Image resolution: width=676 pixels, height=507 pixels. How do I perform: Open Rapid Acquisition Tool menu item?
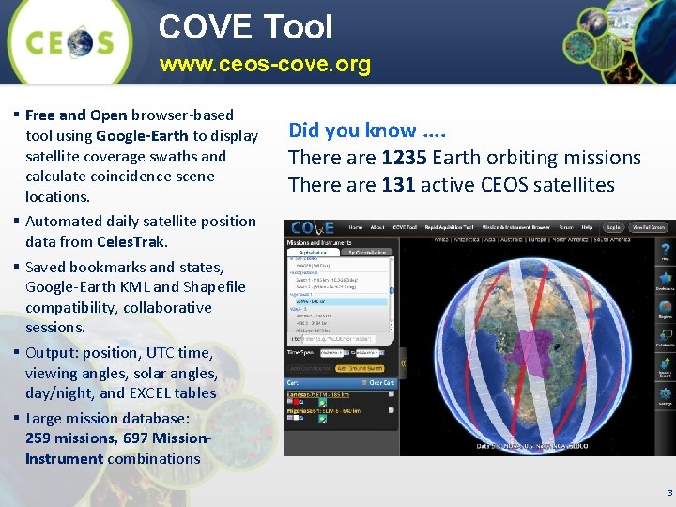pyautogui.click(x=449, y=227)
